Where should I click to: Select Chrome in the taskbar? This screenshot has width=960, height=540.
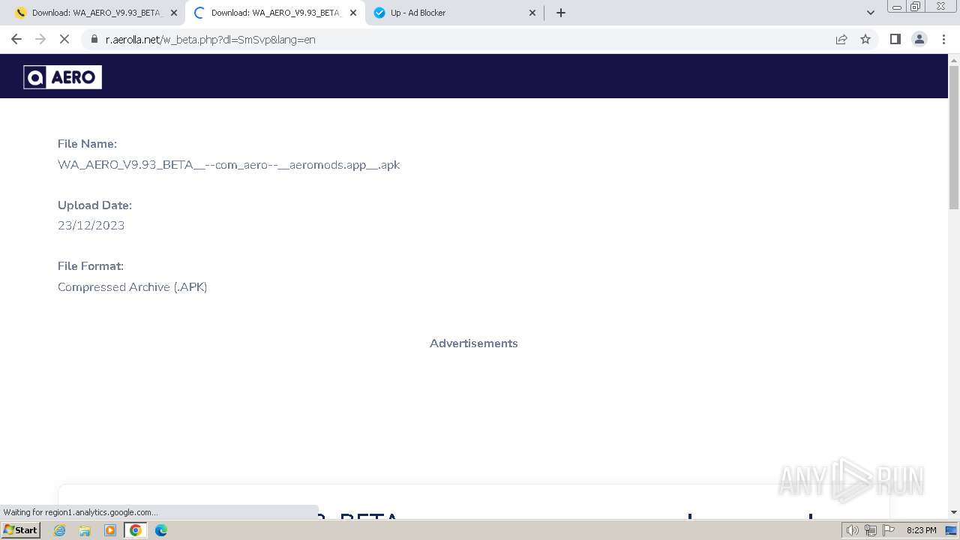[x=135, y=530]
